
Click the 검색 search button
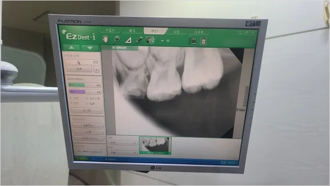click(x=79, y=69)
